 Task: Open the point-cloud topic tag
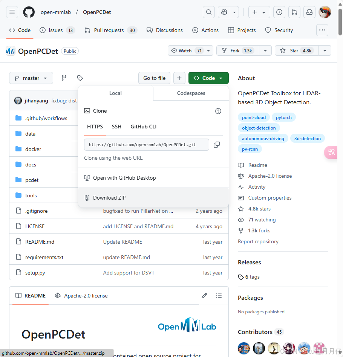pyautogui.click(x=254, y=117)
